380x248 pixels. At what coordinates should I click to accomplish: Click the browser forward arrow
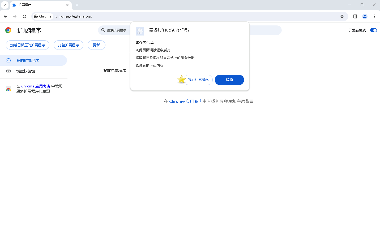(x=15, y=16)
